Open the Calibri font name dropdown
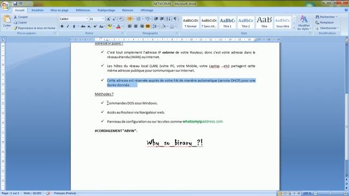 pyautogui.click(x=87, y=19)
